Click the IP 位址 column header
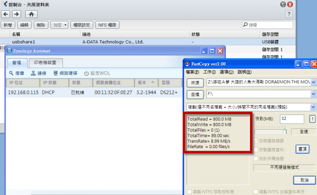This screenshot has height=195, width=317. [23, 82]
